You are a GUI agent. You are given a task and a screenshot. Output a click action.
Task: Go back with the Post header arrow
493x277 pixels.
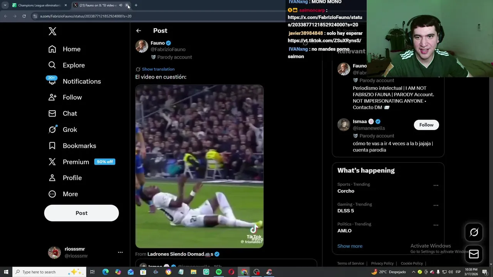139,31
